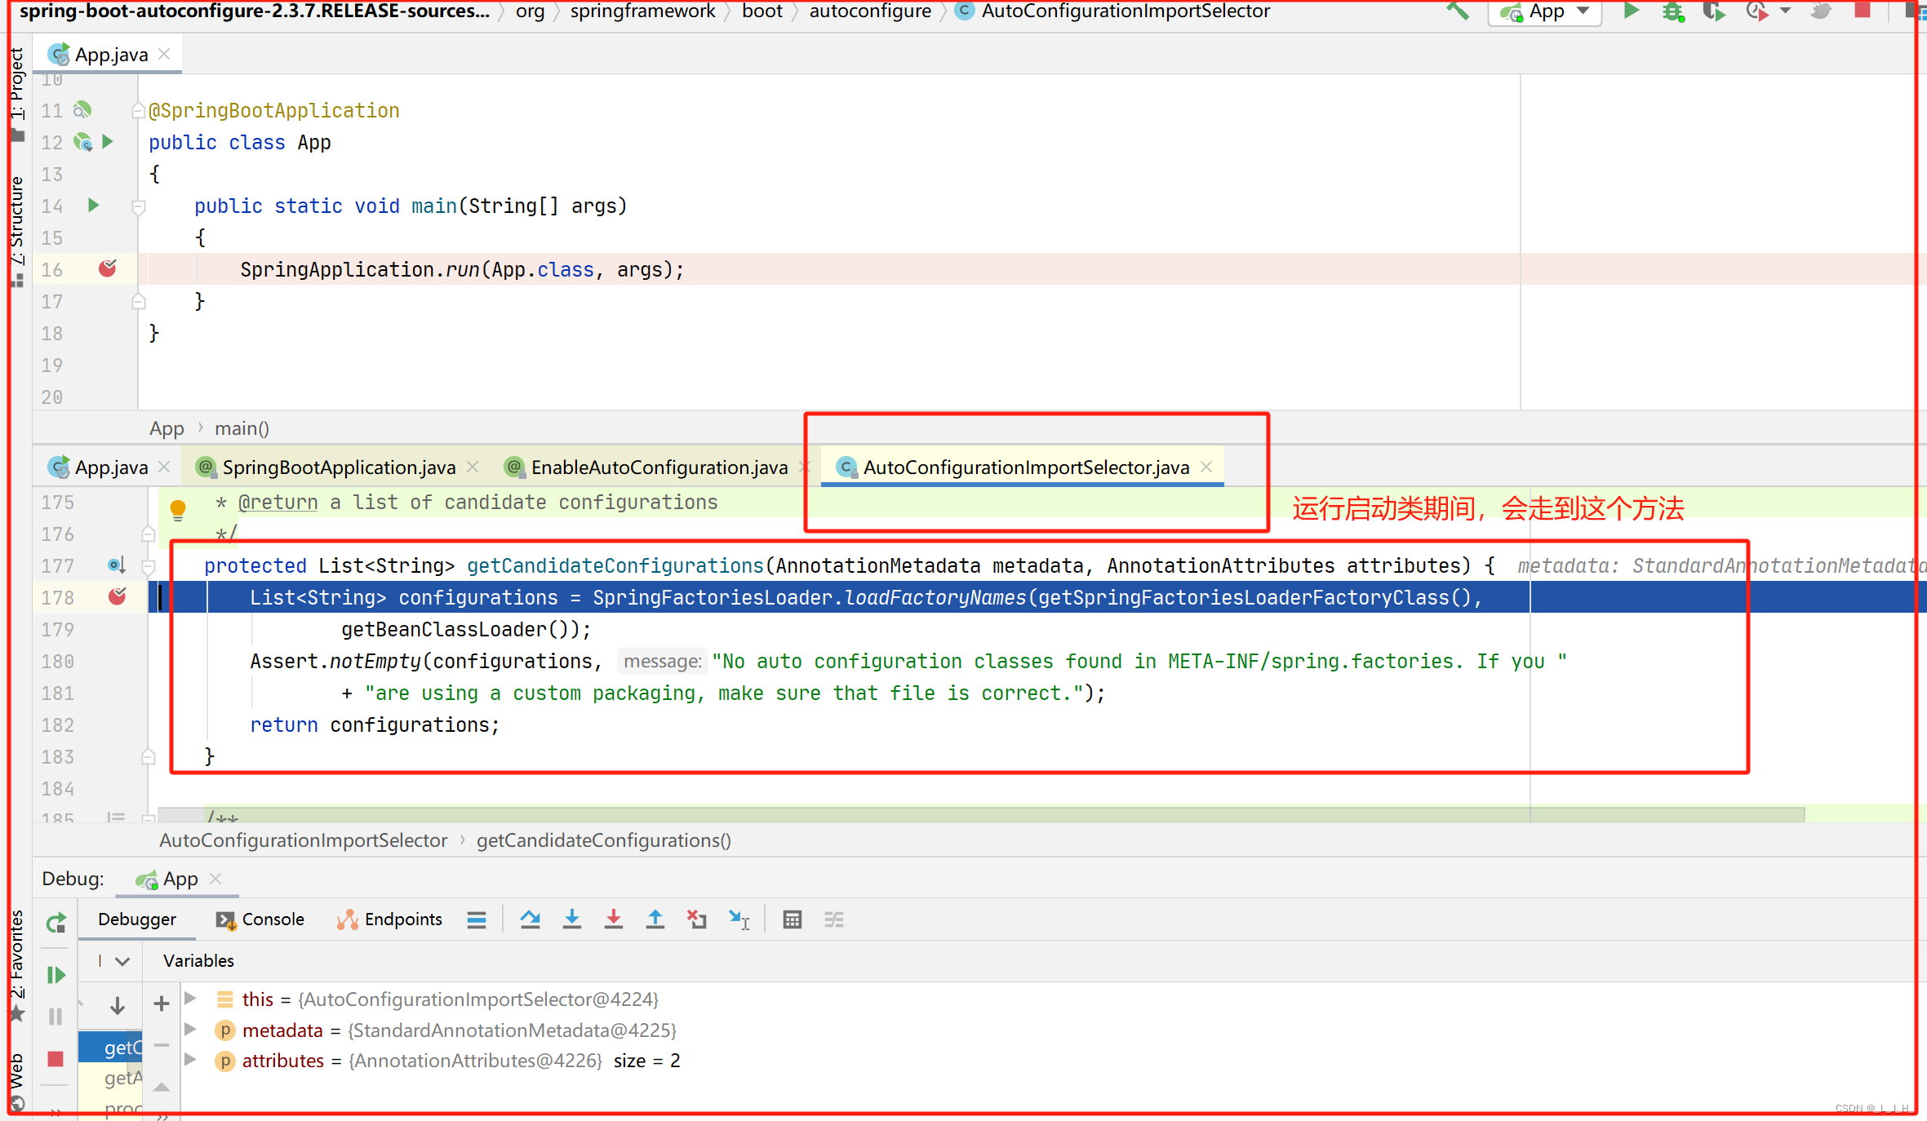
Task: Close the App debug session tab
Action: pos(215,879)
